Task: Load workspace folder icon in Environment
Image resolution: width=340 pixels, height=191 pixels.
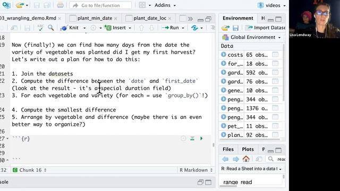Action: point(225,28)
